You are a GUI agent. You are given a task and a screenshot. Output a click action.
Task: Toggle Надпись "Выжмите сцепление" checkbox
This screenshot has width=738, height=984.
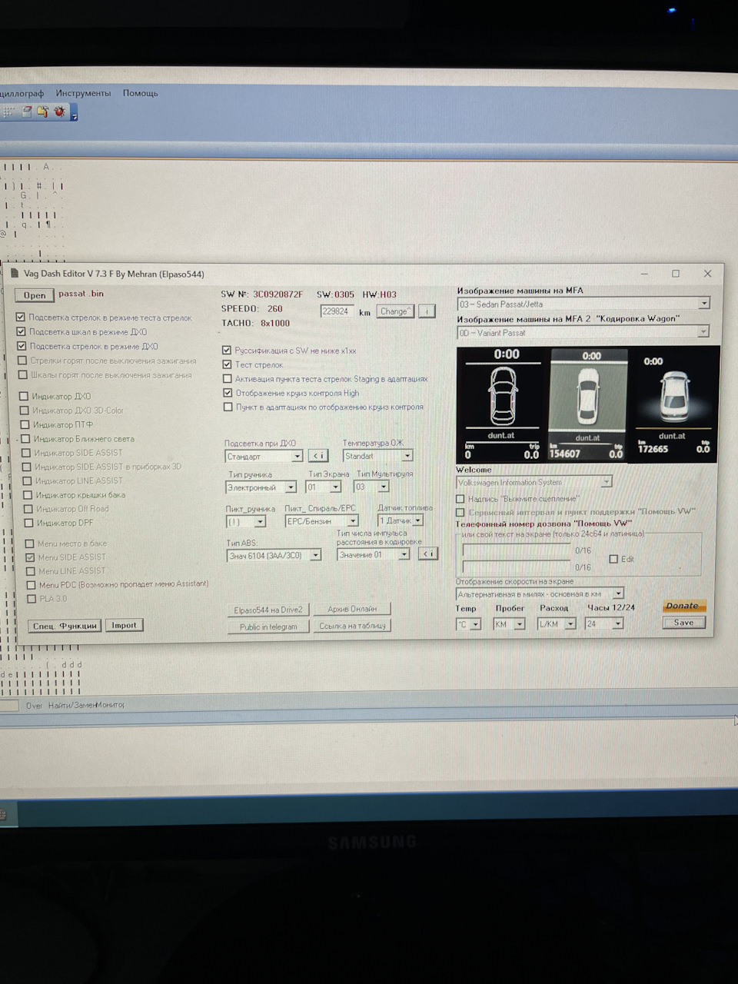pos(460,499)
